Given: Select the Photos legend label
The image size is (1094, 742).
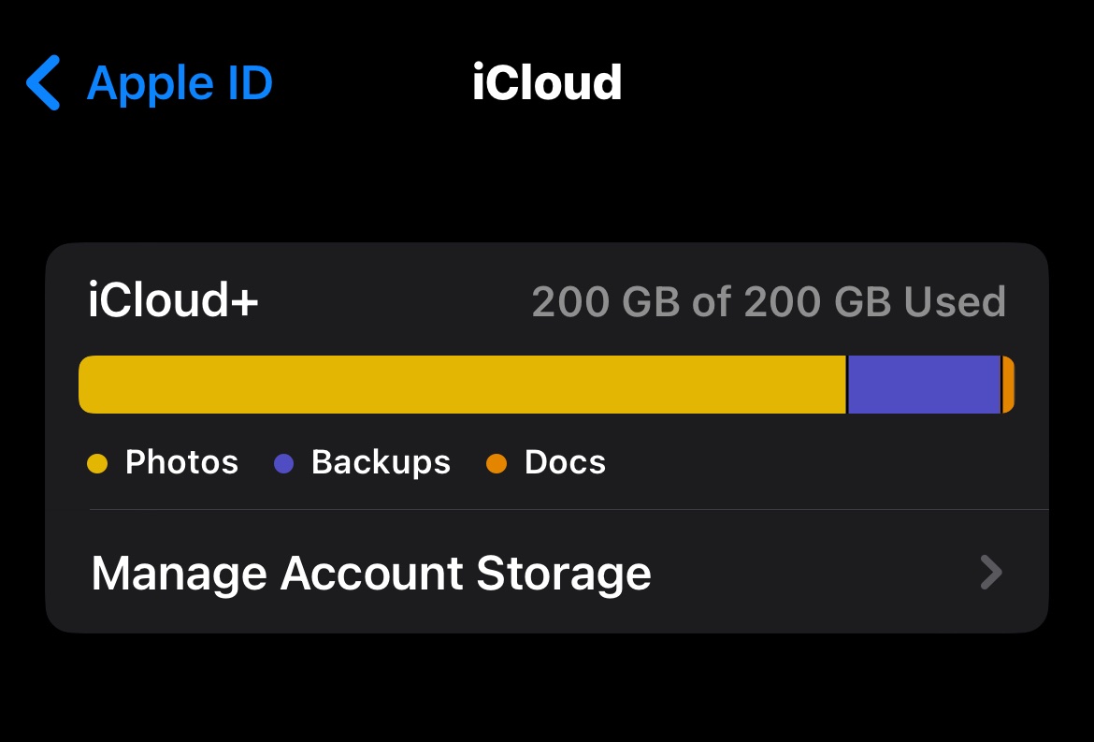Looking at the screenshot, I should coord(181,462).
